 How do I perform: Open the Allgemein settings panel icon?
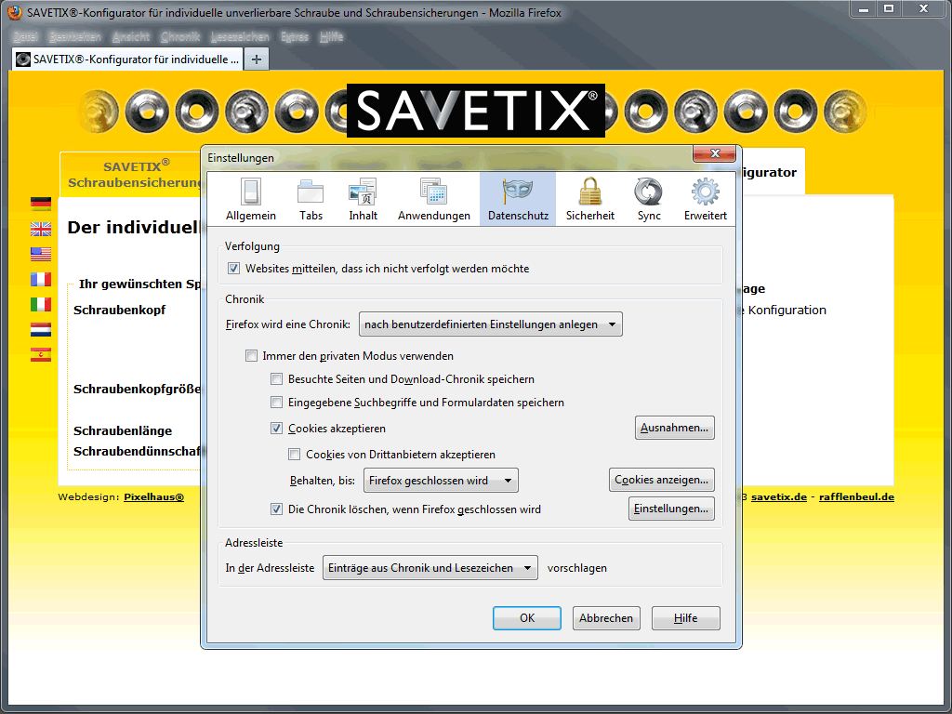point(251,199)
